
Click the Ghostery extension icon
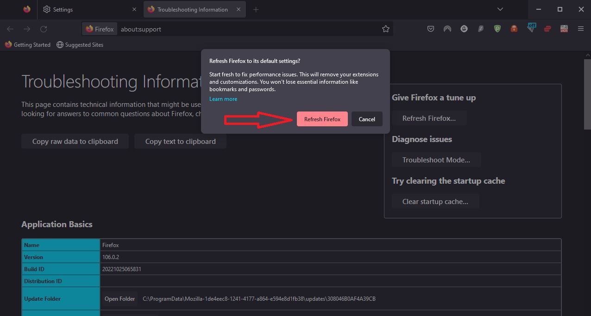tap(464, 28)
